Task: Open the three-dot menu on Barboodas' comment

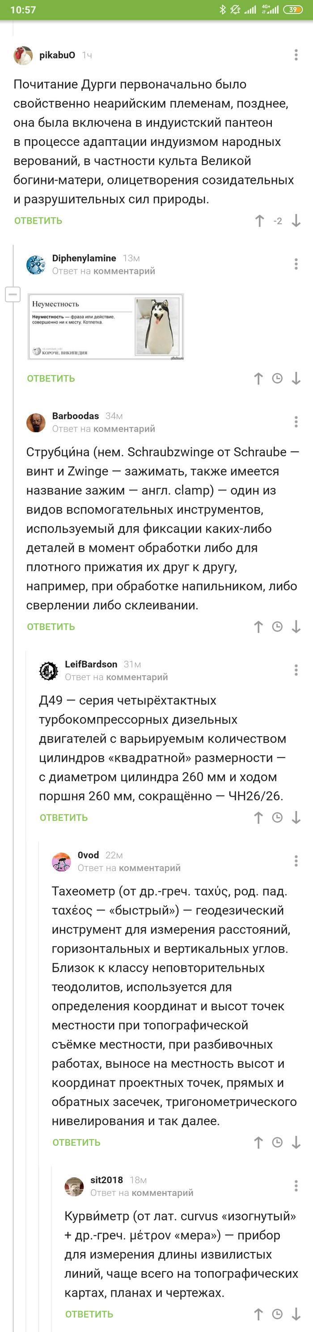Action: point(296,422)
